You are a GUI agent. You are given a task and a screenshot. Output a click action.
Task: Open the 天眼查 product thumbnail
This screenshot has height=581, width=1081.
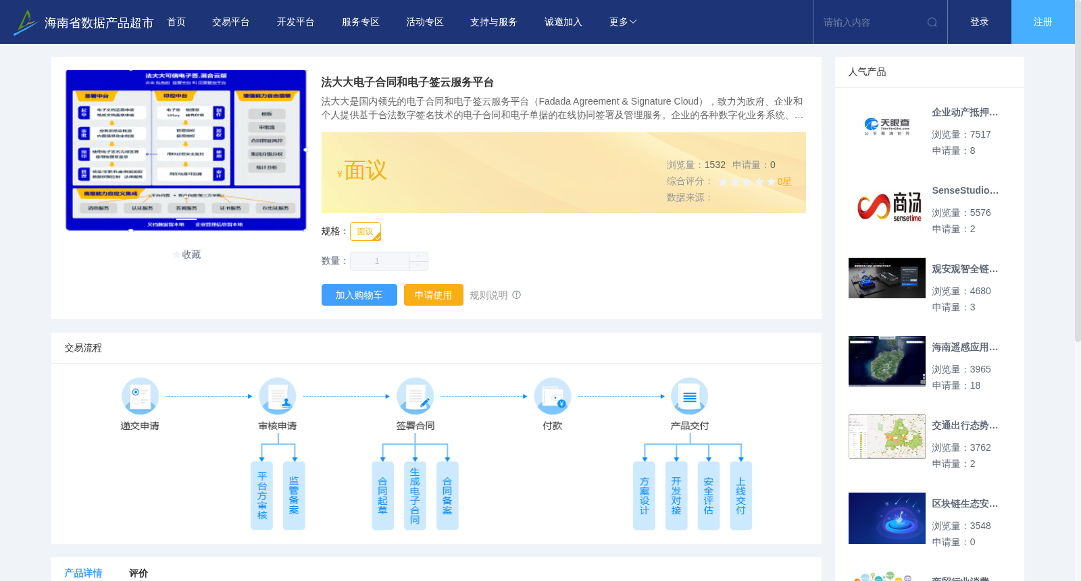(887, 126)
